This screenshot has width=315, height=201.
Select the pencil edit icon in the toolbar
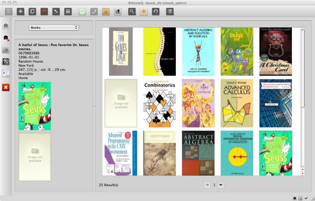point(56,12)
